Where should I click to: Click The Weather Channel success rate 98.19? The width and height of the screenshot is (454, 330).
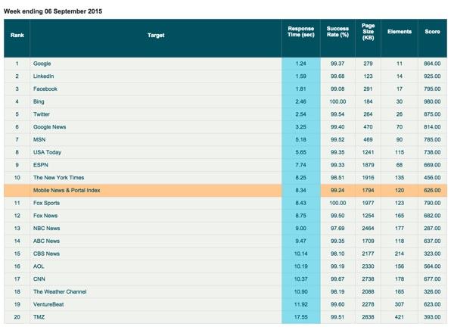(x=337, y=291)
